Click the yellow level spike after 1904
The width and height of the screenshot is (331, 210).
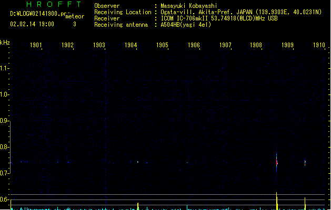[138, 206]
